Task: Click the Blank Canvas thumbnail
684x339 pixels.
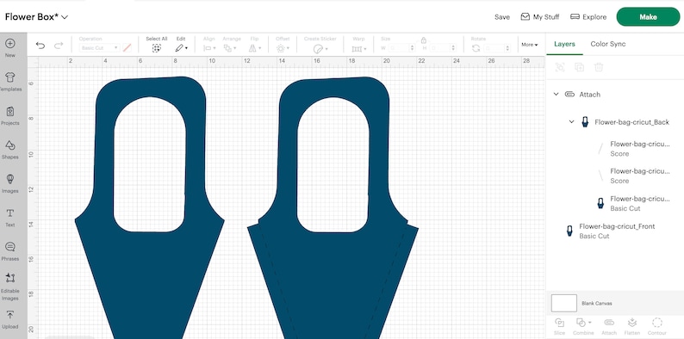Action: click(564, 303)
